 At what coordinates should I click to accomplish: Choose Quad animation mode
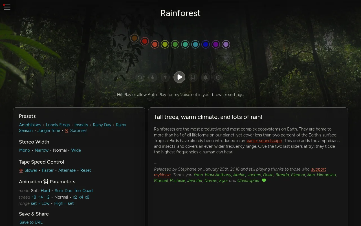pyautogui.click(x=87, y=191)
